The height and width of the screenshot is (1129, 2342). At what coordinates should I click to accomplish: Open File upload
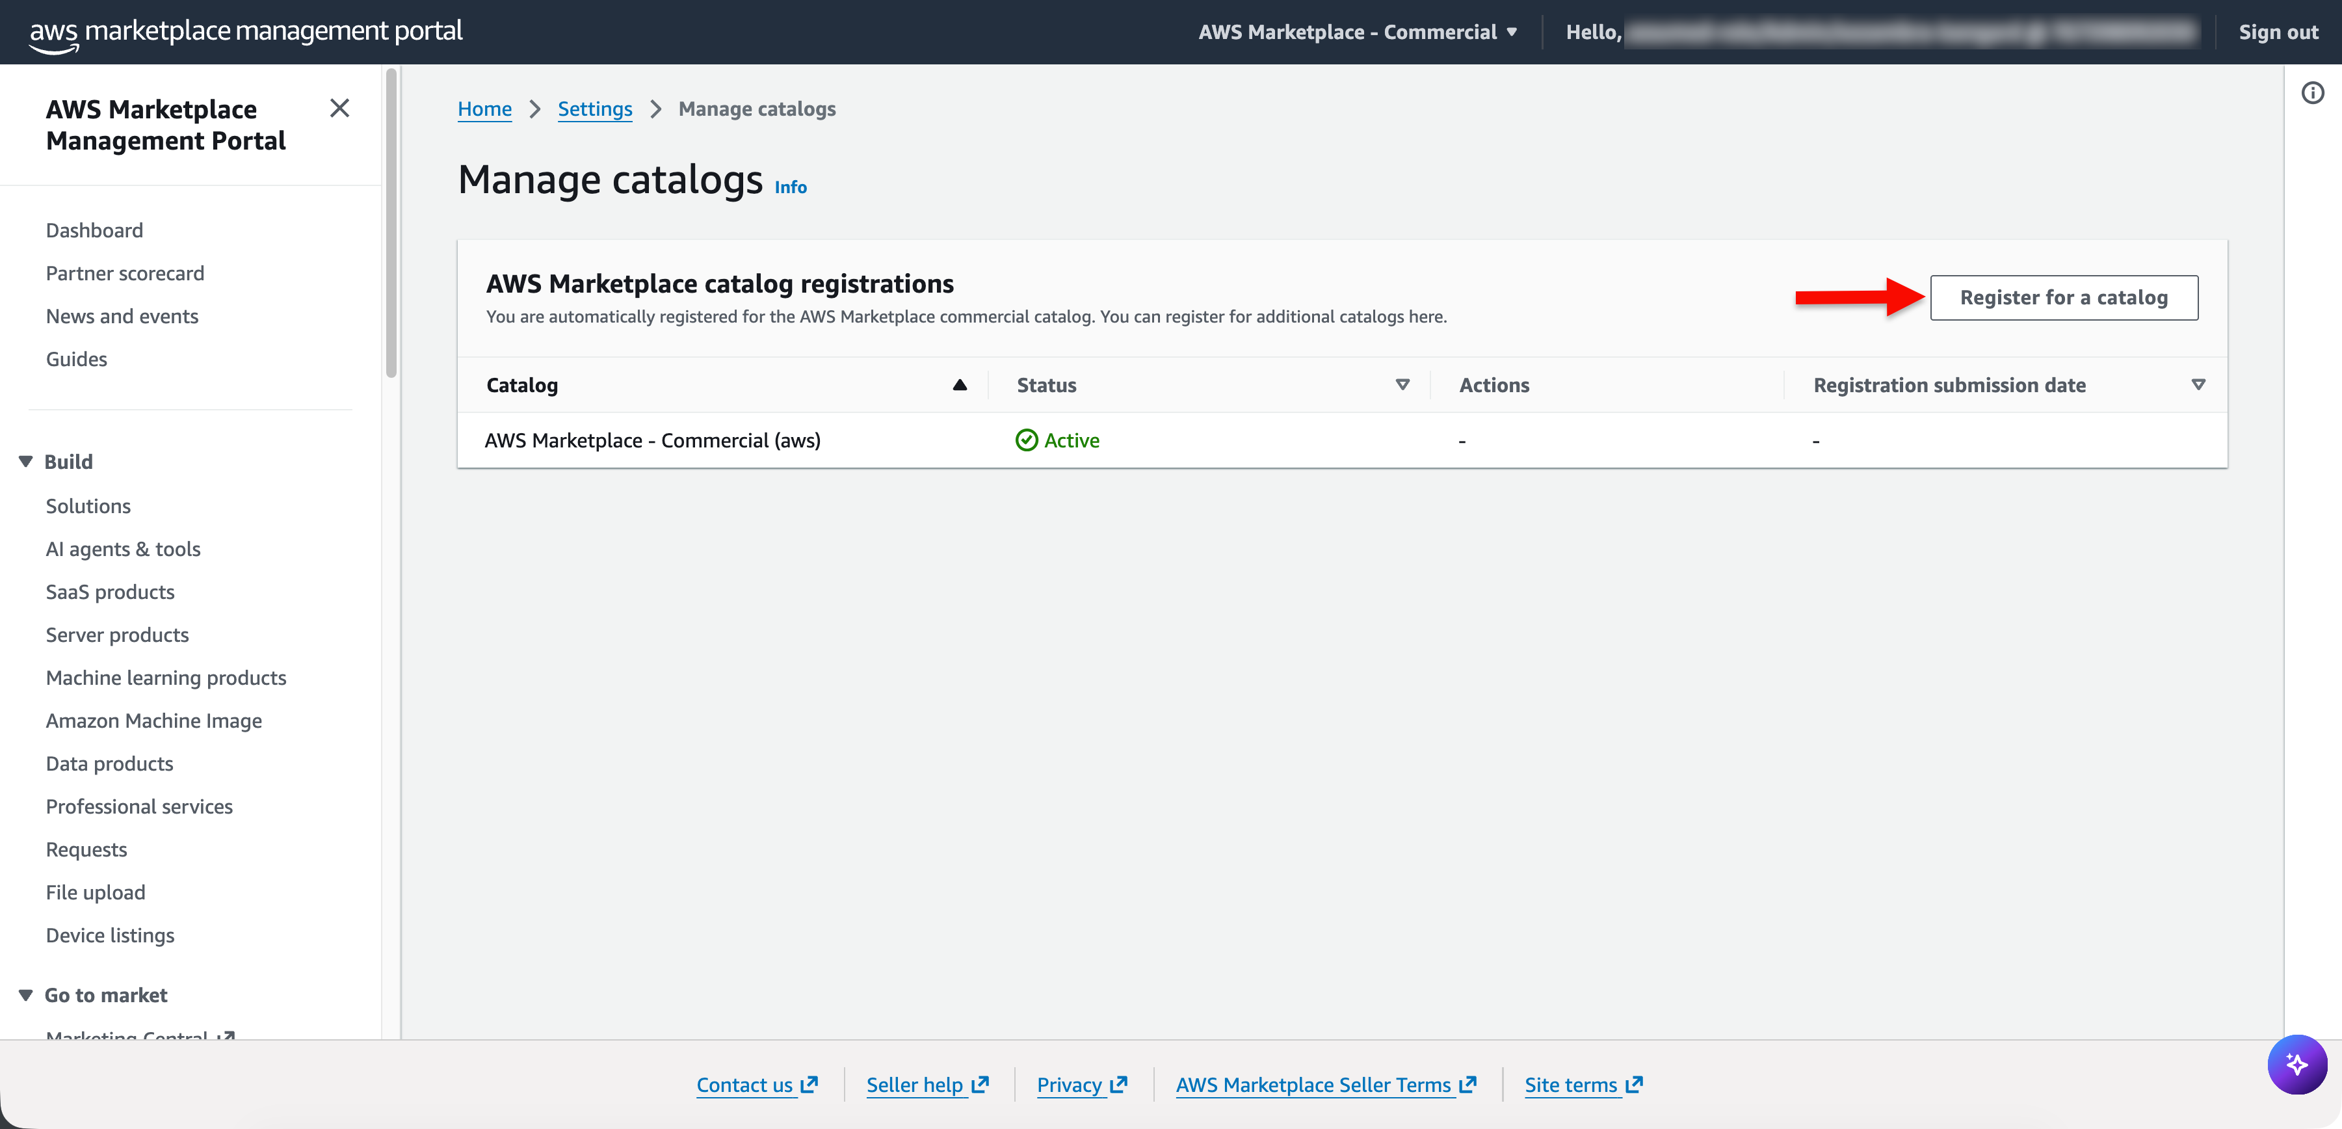96,893
